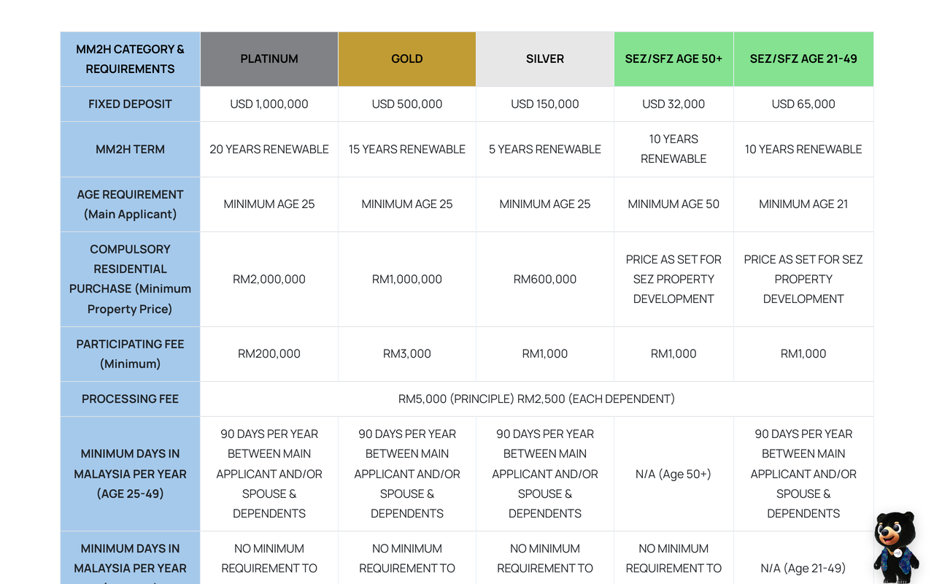The width and height of the screenshot is (934, 584).
Task: Select the USD 32,000 deposit value
Action: (x=674, y=104)
